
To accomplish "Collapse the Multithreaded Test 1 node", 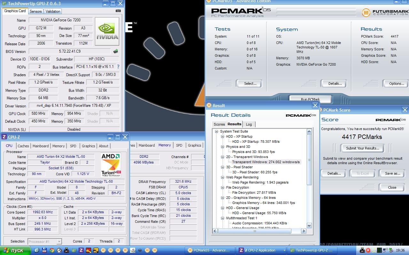I will coord(222,218).
